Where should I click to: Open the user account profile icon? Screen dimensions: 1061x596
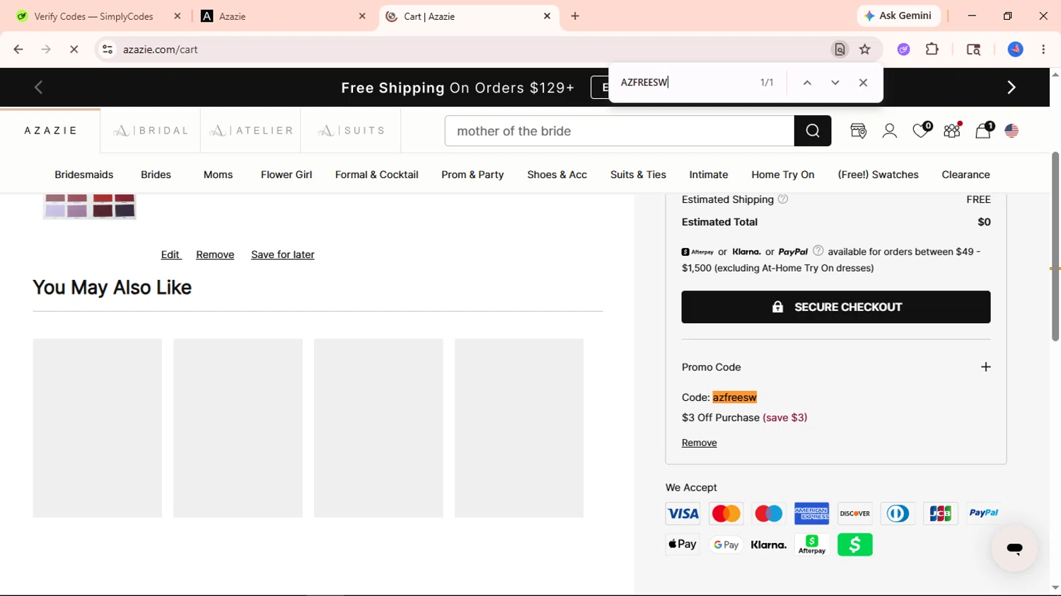click(x=890, y=131)
